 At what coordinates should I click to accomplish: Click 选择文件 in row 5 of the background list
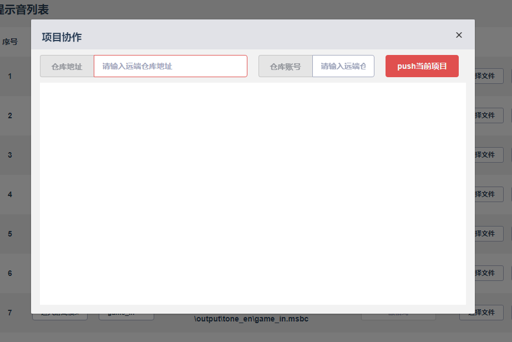[x=489, y=233]
